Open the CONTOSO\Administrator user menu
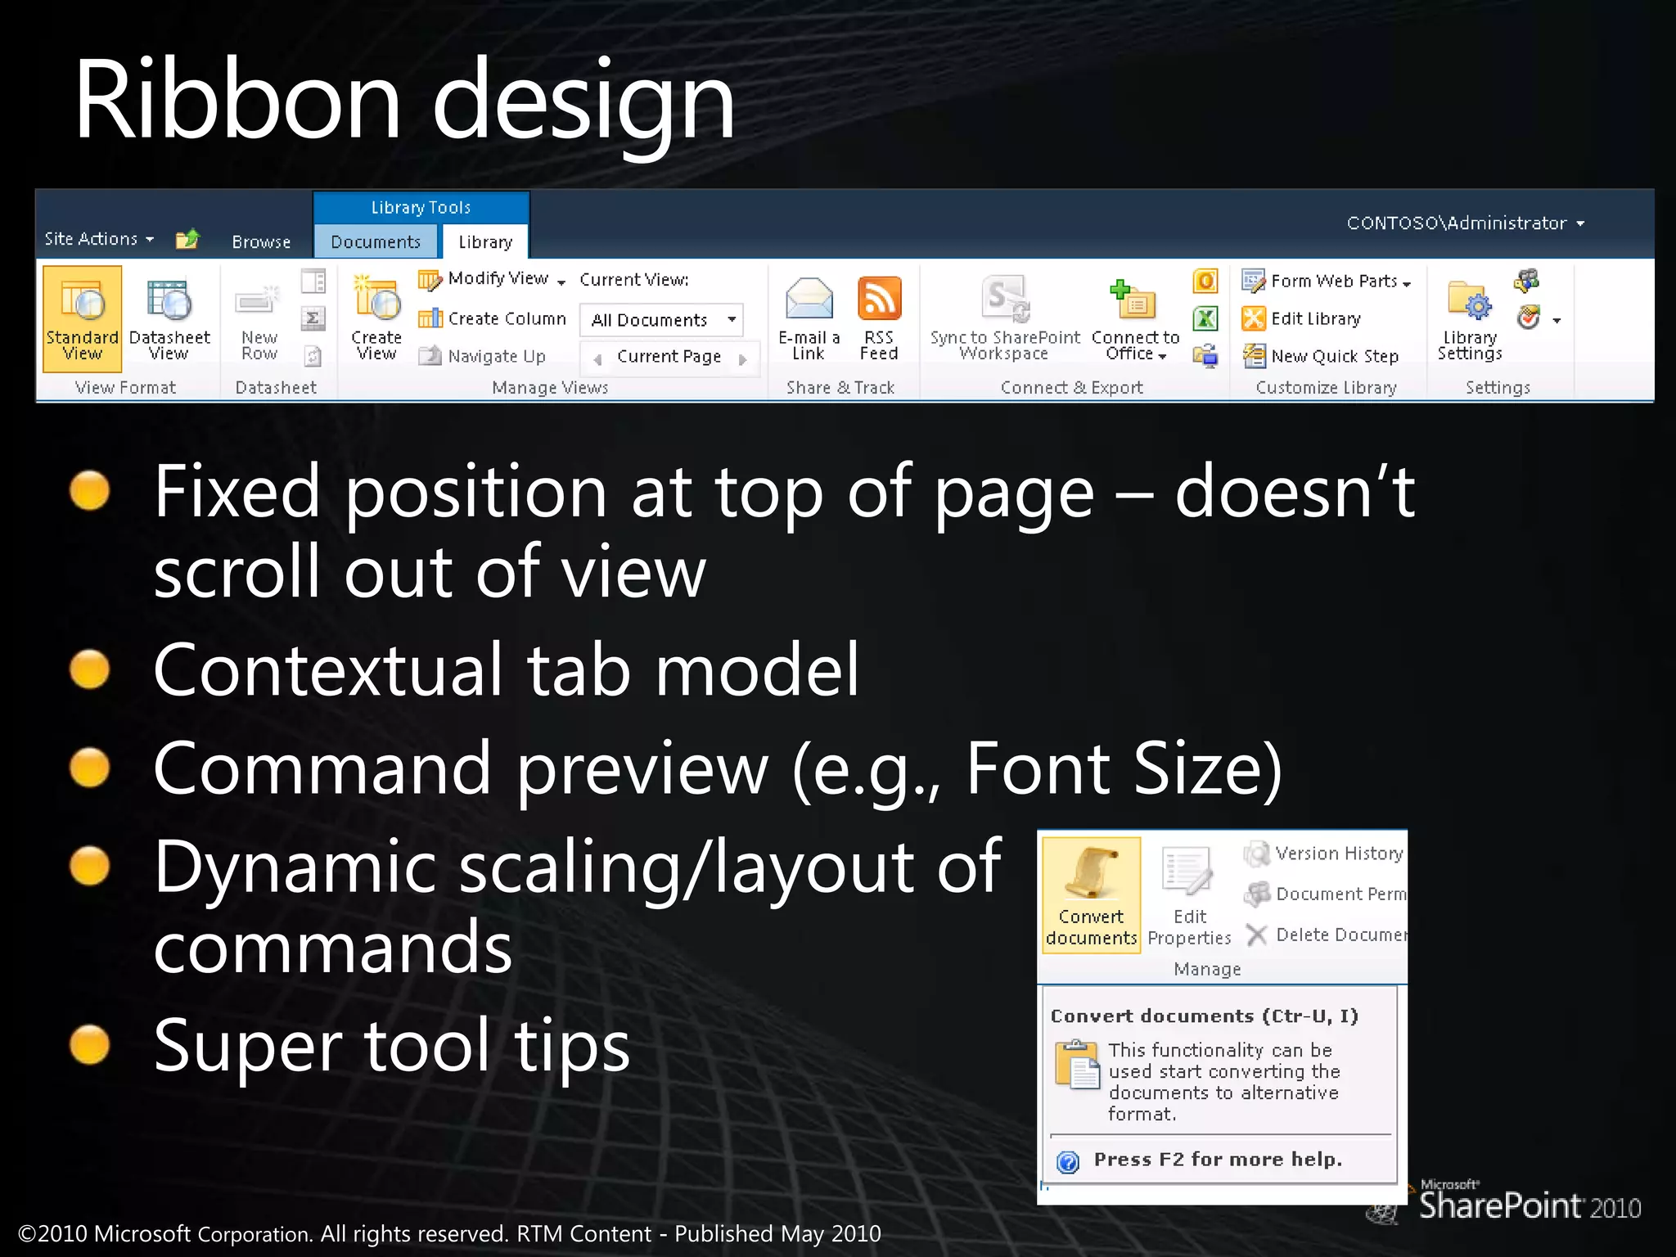This screenshot has height=1257, width=1676. pos(1466,223)
